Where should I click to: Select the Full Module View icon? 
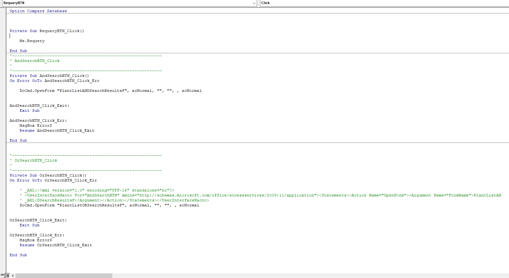point(7,276)
